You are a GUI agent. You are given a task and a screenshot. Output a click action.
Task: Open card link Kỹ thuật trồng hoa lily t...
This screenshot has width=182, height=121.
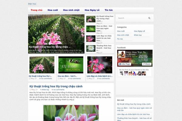click(x=40, y=76)
